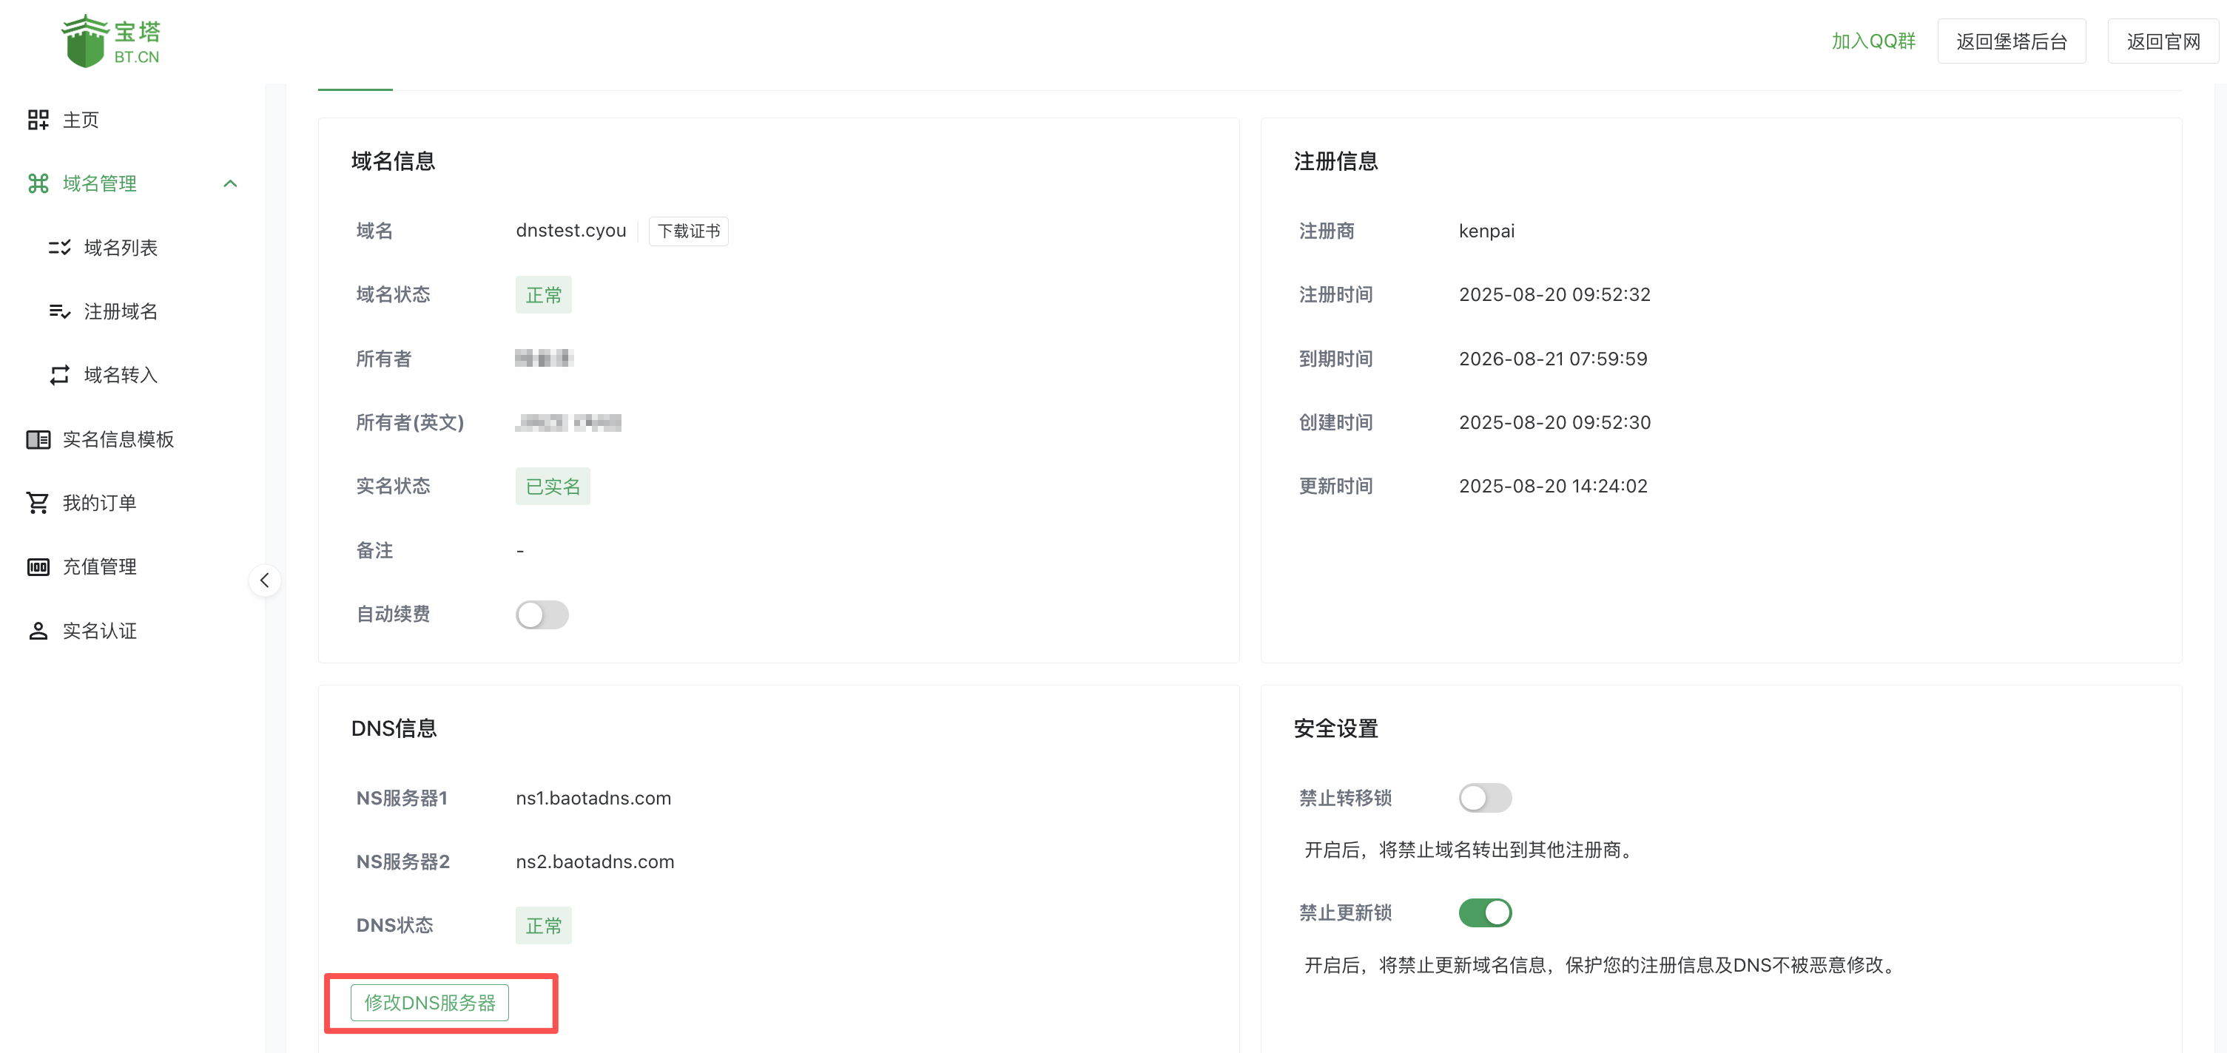This screenshot has height=1053, width=2227.
Task: Click 下载证书 next to the domain
Action: [x=688, y=231]
